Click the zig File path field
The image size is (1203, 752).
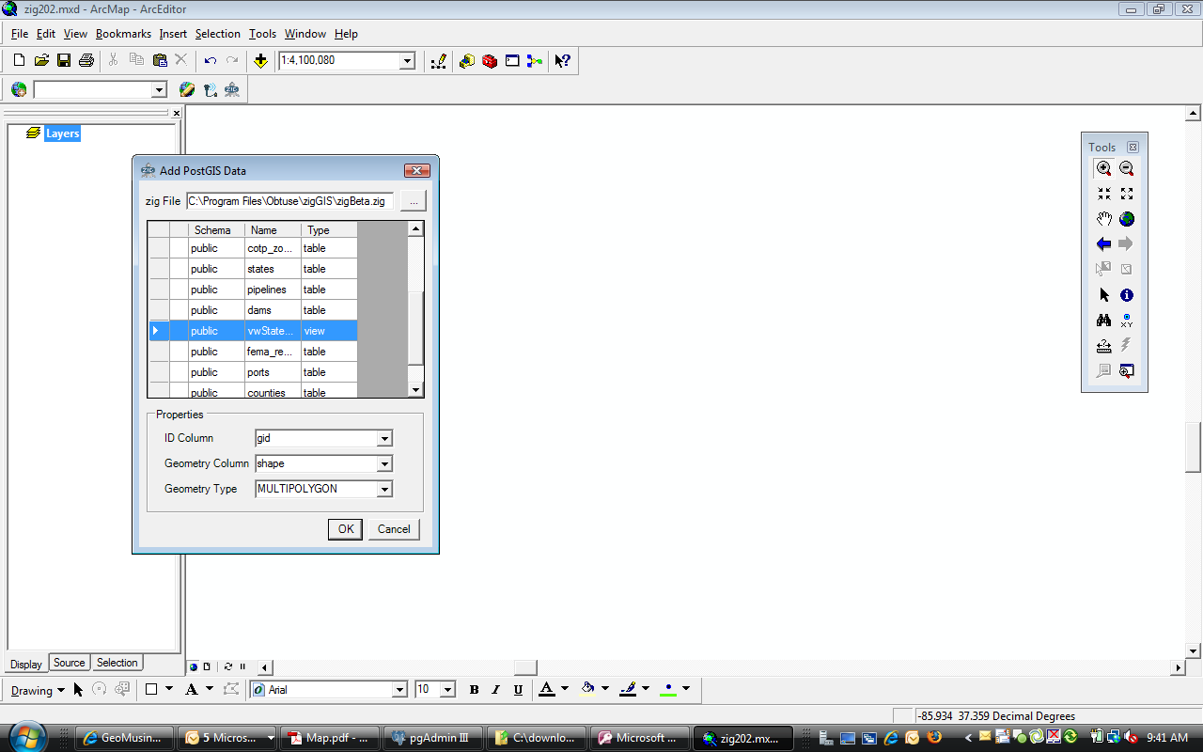tap(290, 201)
